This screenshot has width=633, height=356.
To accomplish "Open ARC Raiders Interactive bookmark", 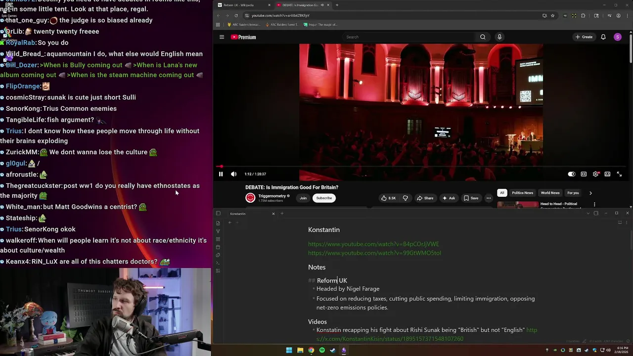I will (x=244, y=24).
